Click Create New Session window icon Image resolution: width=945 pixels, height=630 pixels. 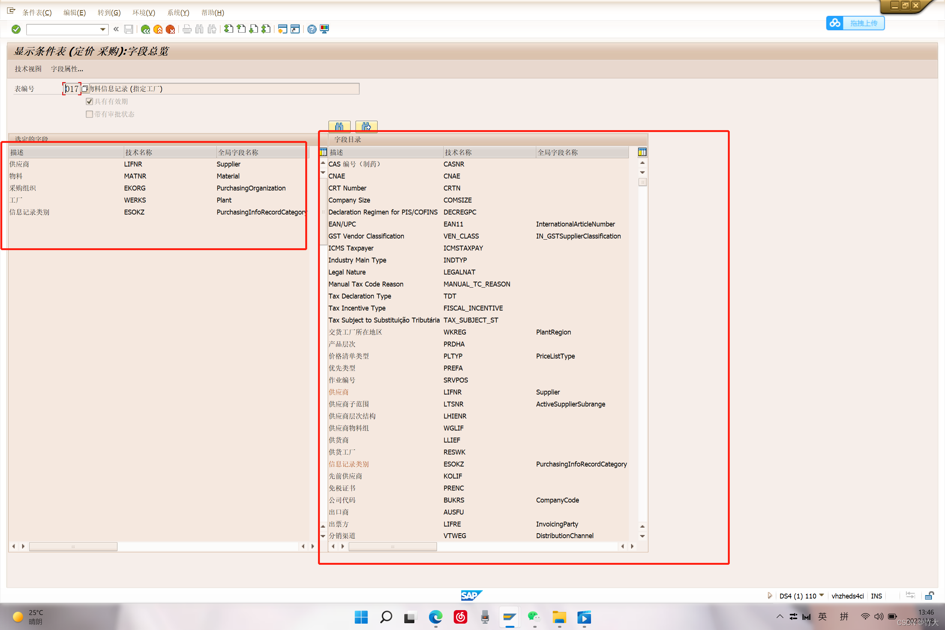click(x=282, y=29)
